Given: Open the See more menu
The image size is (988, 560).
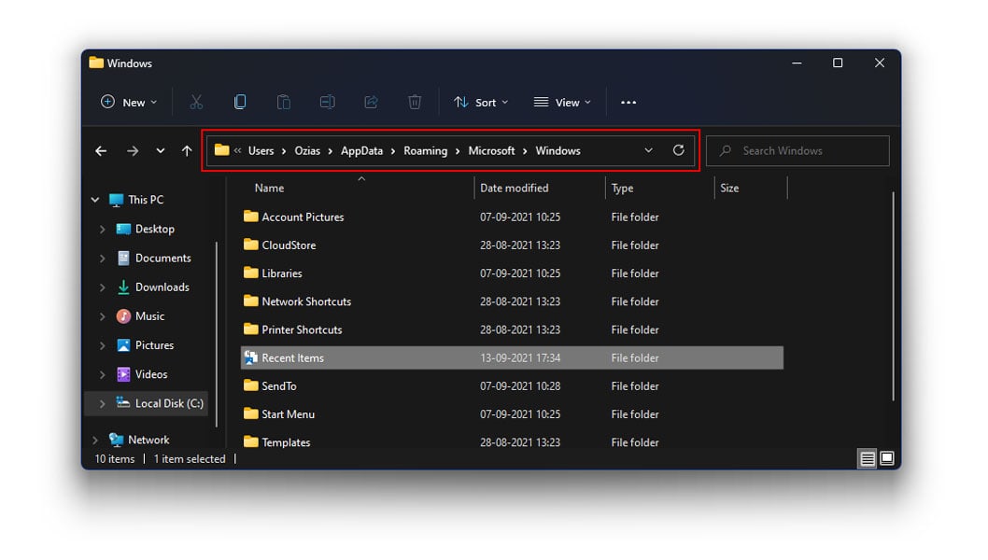Looking at the screenshot, I should point(628,102).
